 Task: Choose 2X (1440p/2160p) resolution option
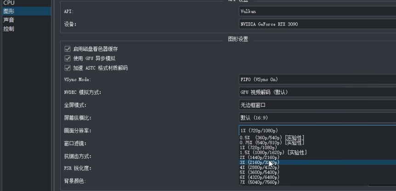coord(260,158)
